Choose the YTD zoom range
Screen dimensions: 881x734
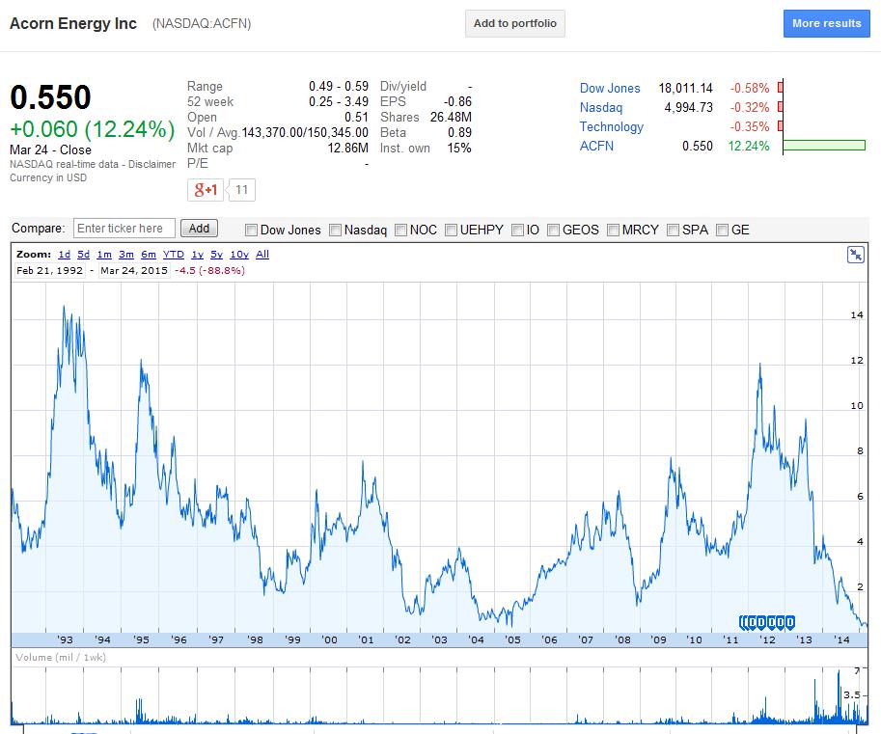pyautogui.click(x=174, y=255)
